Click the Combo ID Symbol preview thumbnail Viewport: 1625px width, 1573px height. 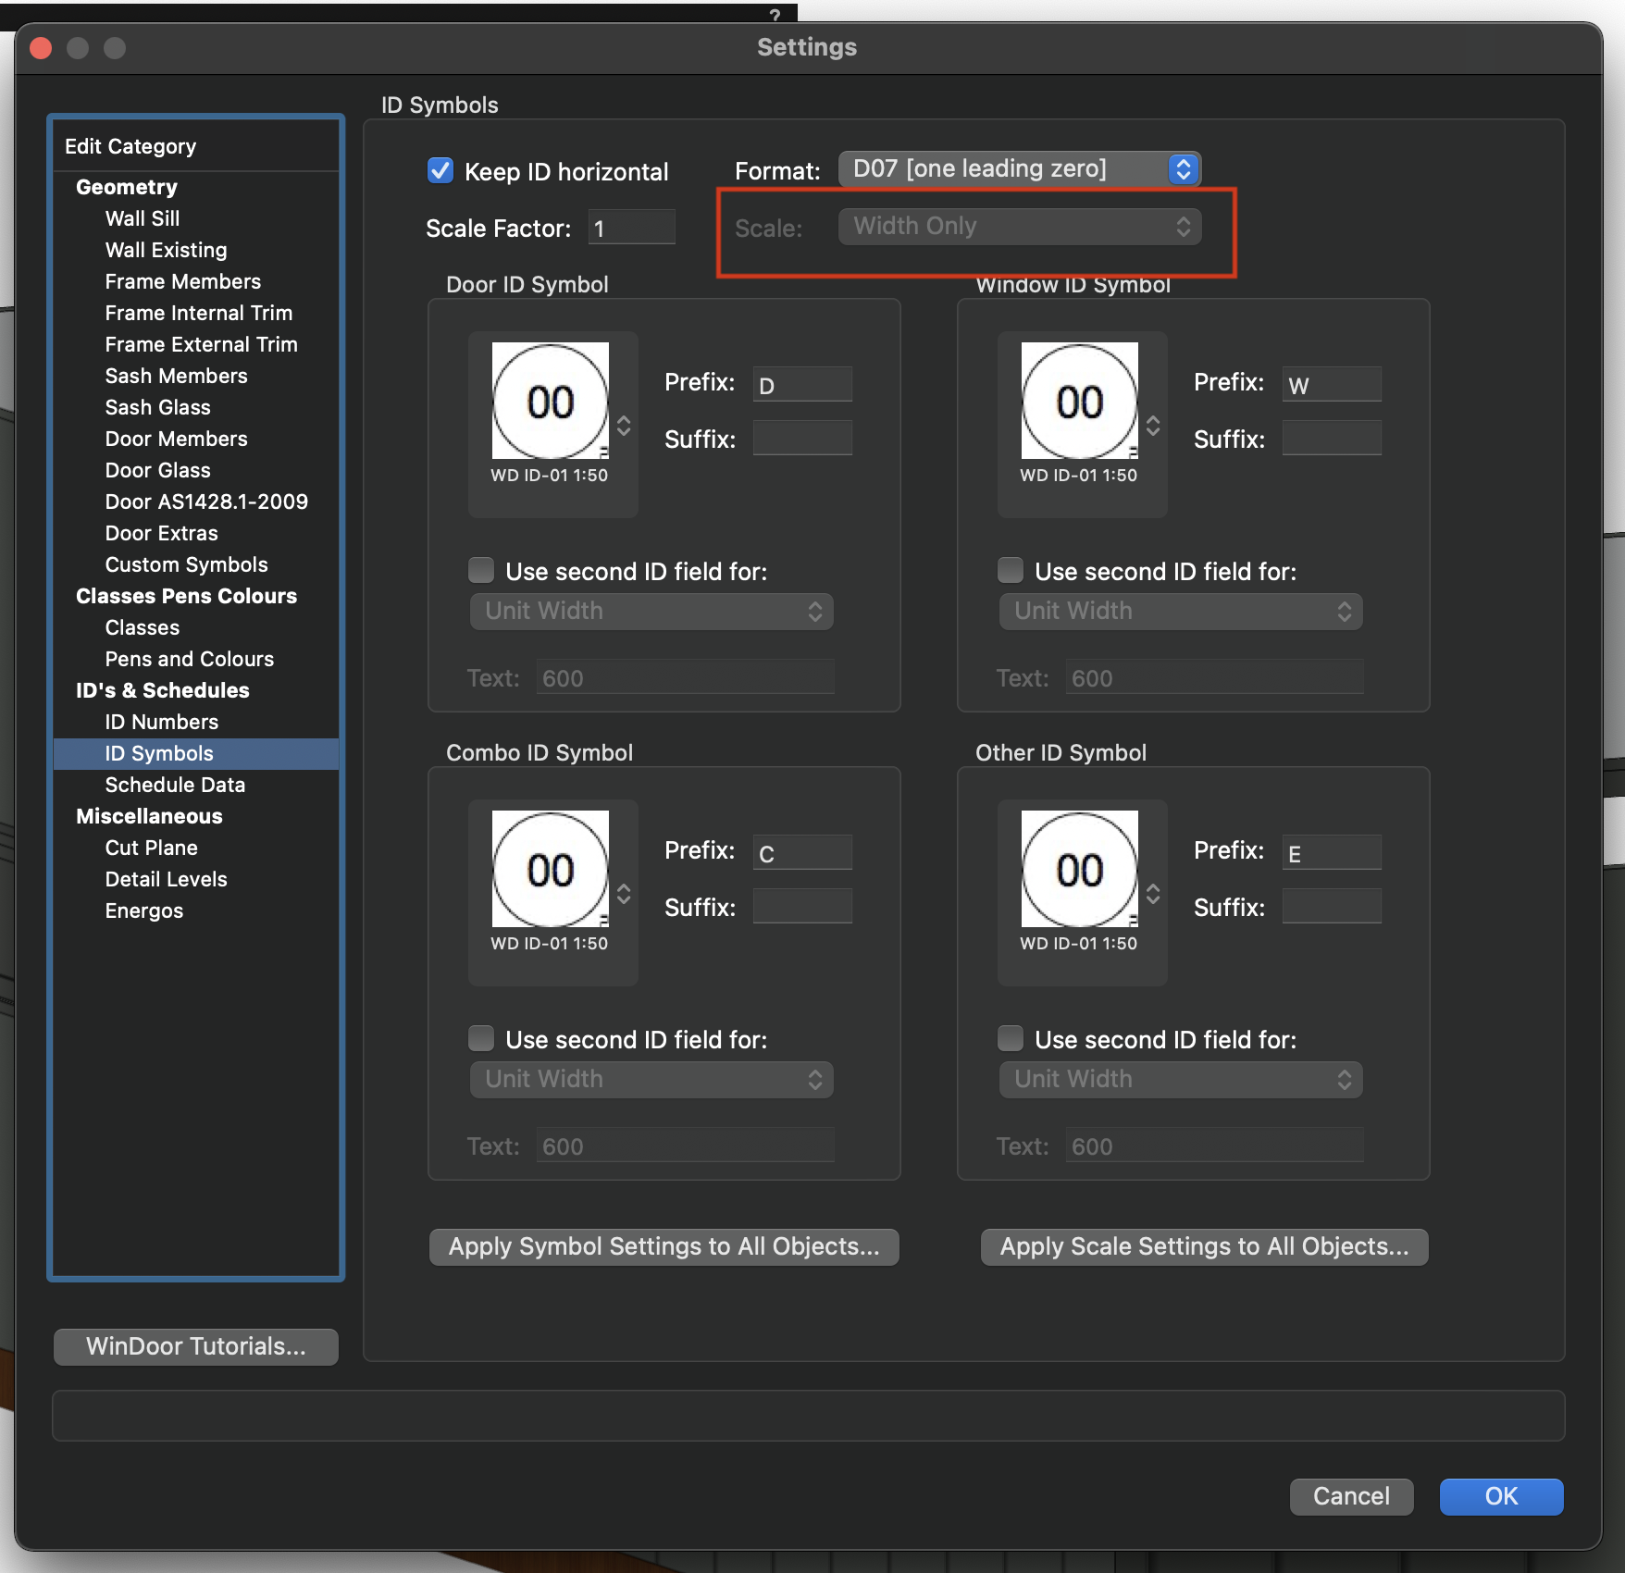pyautogui.click(x=550, y=869)
